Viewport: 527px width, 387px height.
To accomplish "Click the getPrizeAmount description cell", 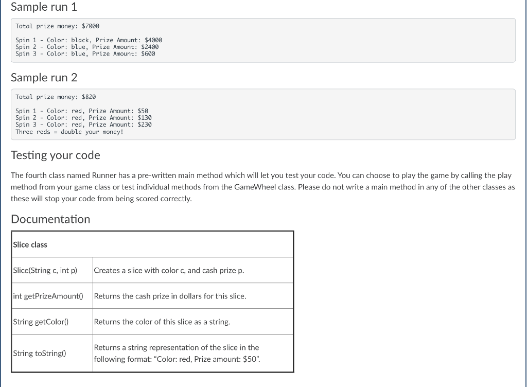I will pyautogui.click(x=170, y=295).
